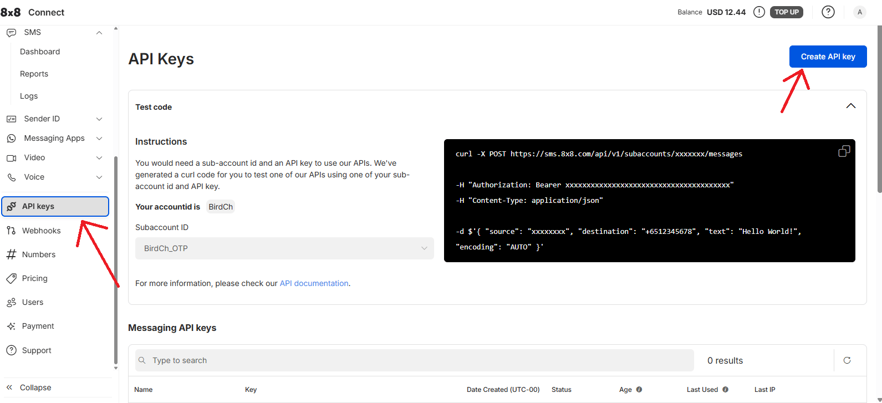This screenshot has width=882, height=403.
Task: Open the account avatar A
Action: (x=860, y=12)
